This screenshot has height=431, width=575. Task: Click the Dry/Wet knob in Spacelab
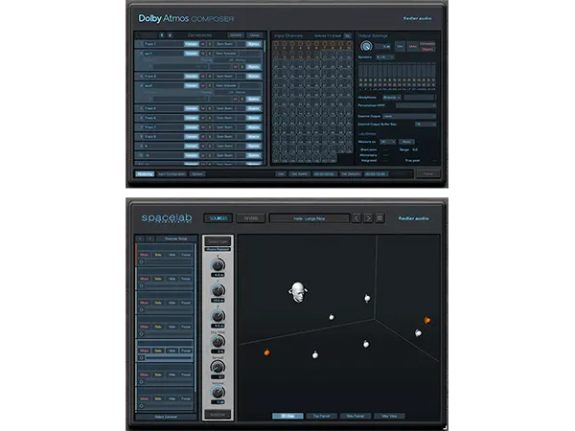(218, 341)
